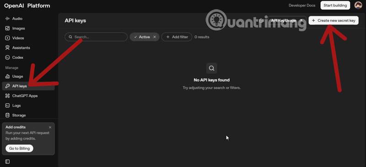366x167 pixels.
Task: Click the Images picture icon in sidebar
Action: click(x=7, y=28)
